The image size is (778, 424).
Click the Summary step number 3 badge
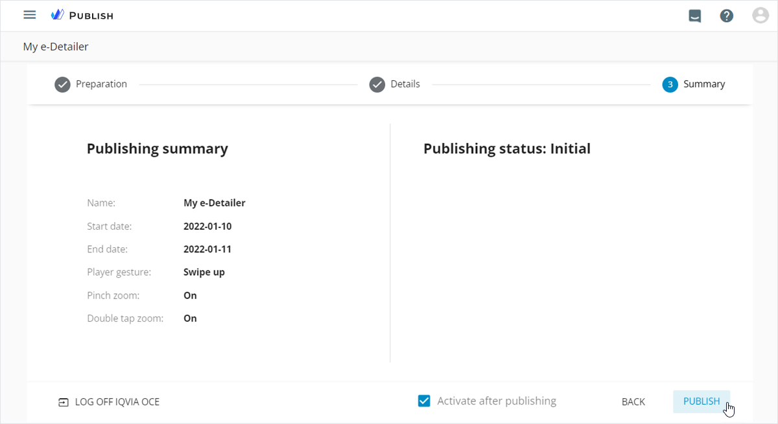tap(670, 85)
